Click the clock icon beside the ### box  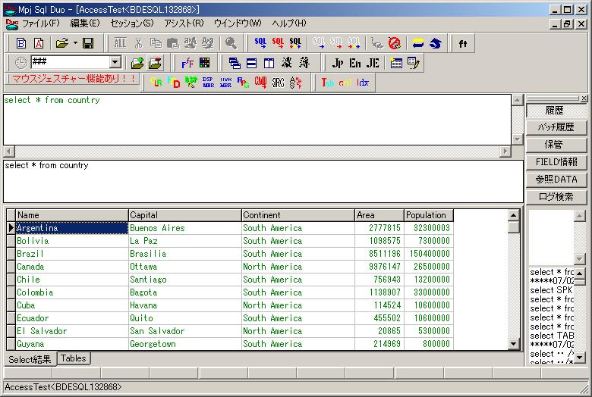coord(21,63)
